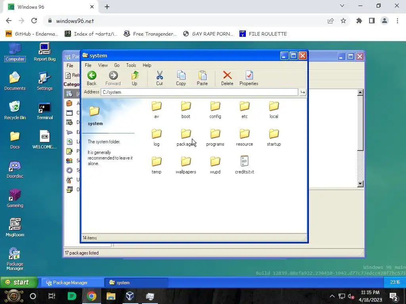Click the Package Manager desktop shortcut
The width and height of the screenshot is (406, 304).
(x=15, y=259)
